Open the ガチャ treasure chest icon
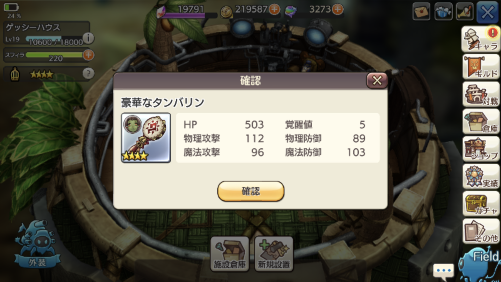 click(481, 204)
